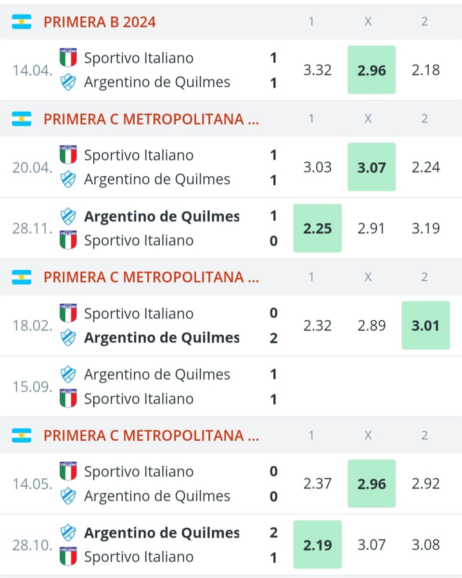Click Argentino de Quilmes crest in 14.04. match
The height and width of the screenshot is (578, 462).
[x=68, y=82]
